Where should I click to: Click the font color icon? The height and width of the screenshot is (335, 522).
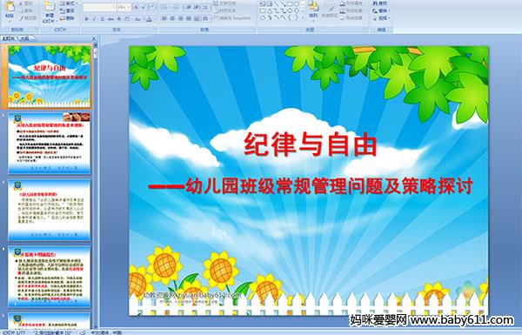(149, 19)
